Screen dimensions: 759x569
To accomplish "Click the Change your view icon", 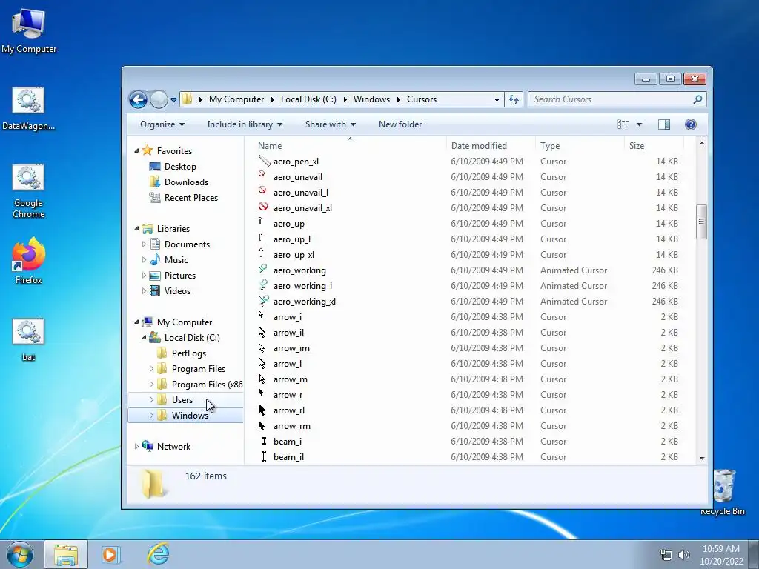I will tap(623, 124).
